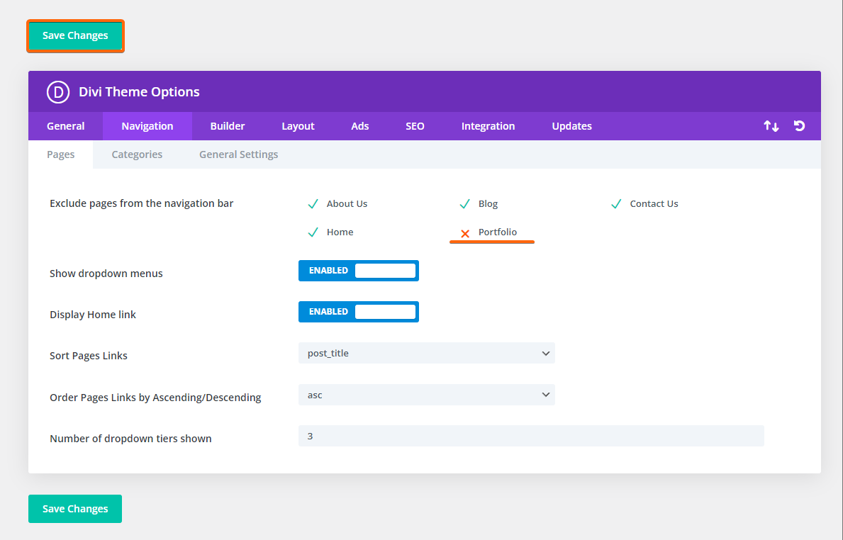Switch to the Integration tab
The width and height of the screenshot is (843, 540).
[488, 126]
